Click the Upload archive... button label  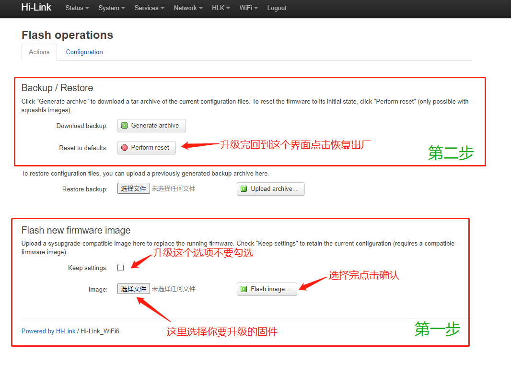click(274, 189)
